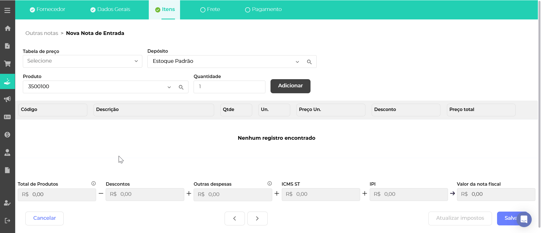This screenshot has height=233, width=541.
Task: Click the megaphone marketing icon
Action: [8, 99]
